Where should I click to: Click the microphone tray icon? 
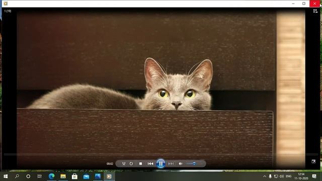tap(270, 176)
